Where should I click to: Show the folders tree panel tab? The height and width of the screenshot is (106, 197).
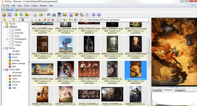pyautogui.click(x=5, y=19)
